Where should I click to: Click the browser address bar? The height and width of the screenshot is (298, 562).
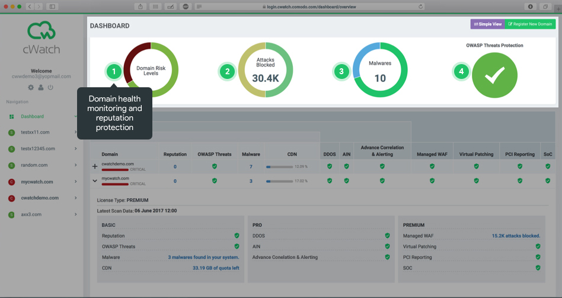[309, 7]
